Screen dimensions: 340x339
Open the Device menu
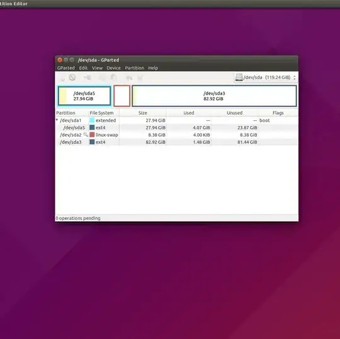tap(113, 68)
